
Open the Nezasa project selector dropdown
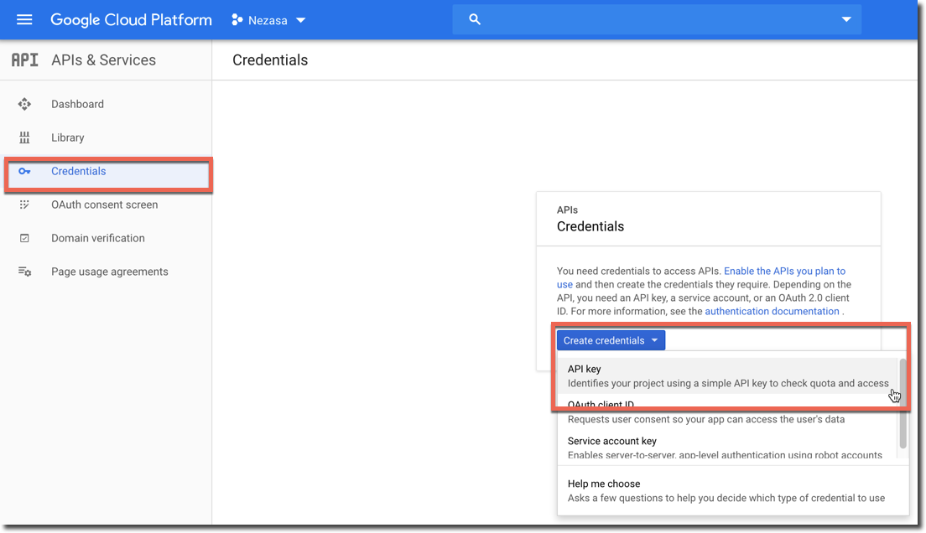click(x=269, y=20)
